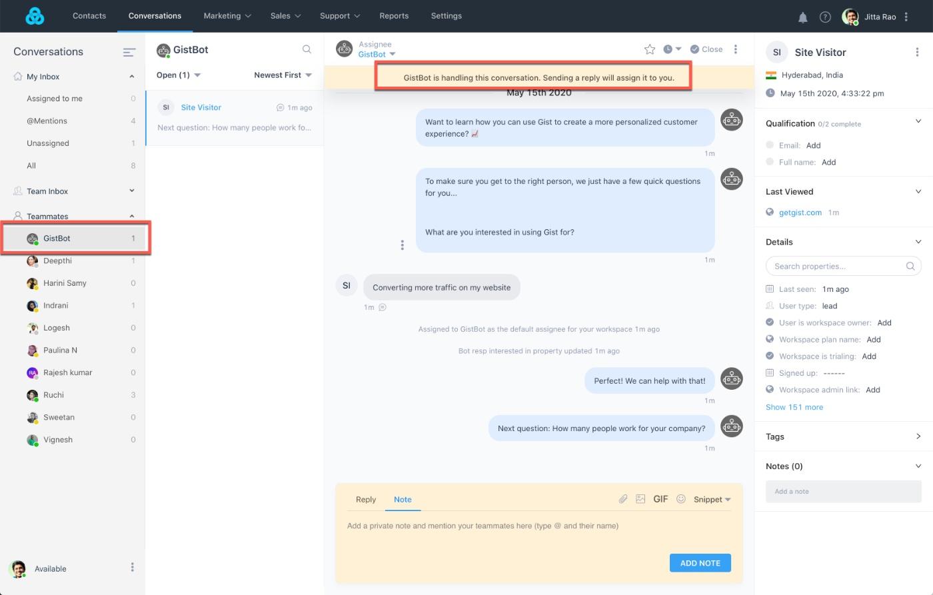Open the Sales dropdown menu

point(285,16)
